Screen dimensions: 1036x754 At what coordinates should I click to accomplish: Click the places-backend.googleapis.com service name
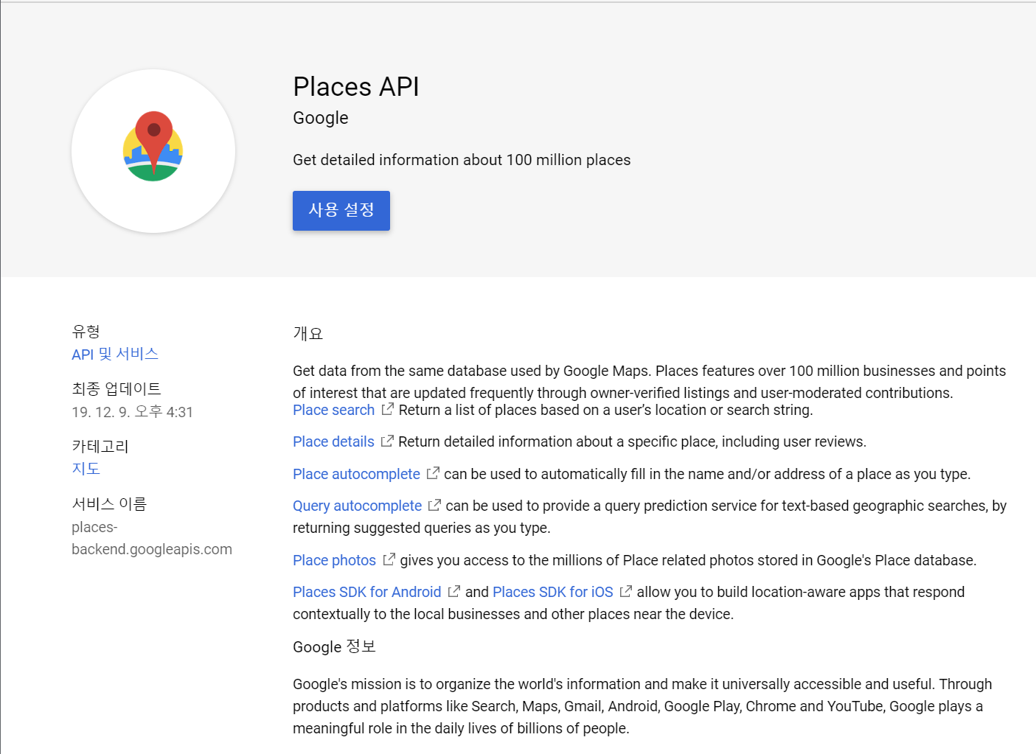point(151,539)
